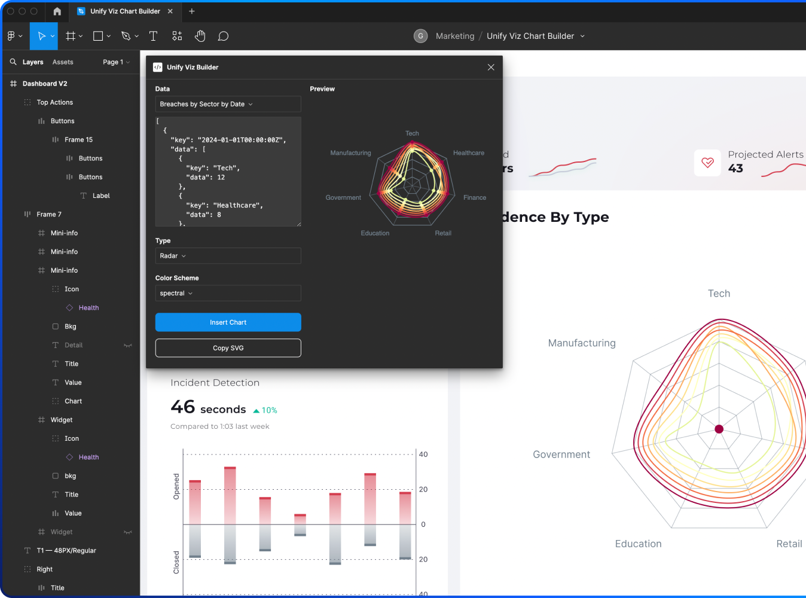The height and width of the screenshot is (598, 806).
Task: Open the Comment tool
Action: tap(223, 36)
